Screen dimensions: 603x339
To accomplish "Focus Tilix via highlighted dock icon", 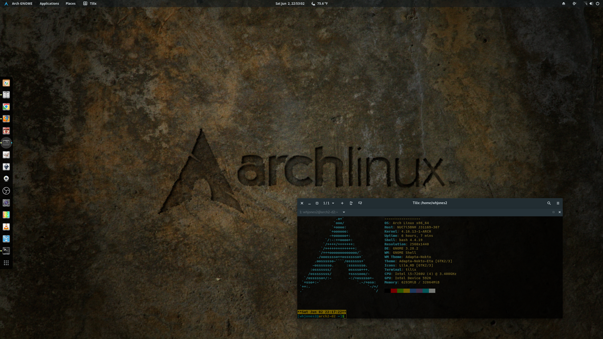I will [x=6, y=143].
